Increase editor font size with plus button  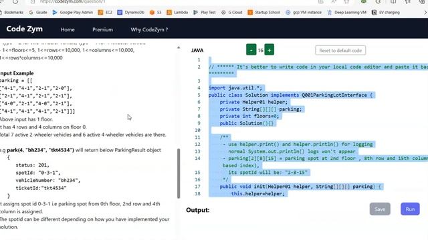point(269,50)
